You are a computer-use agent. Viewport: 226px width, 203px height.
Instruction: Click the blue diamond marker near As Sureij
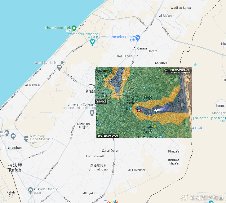pos(195,65)
